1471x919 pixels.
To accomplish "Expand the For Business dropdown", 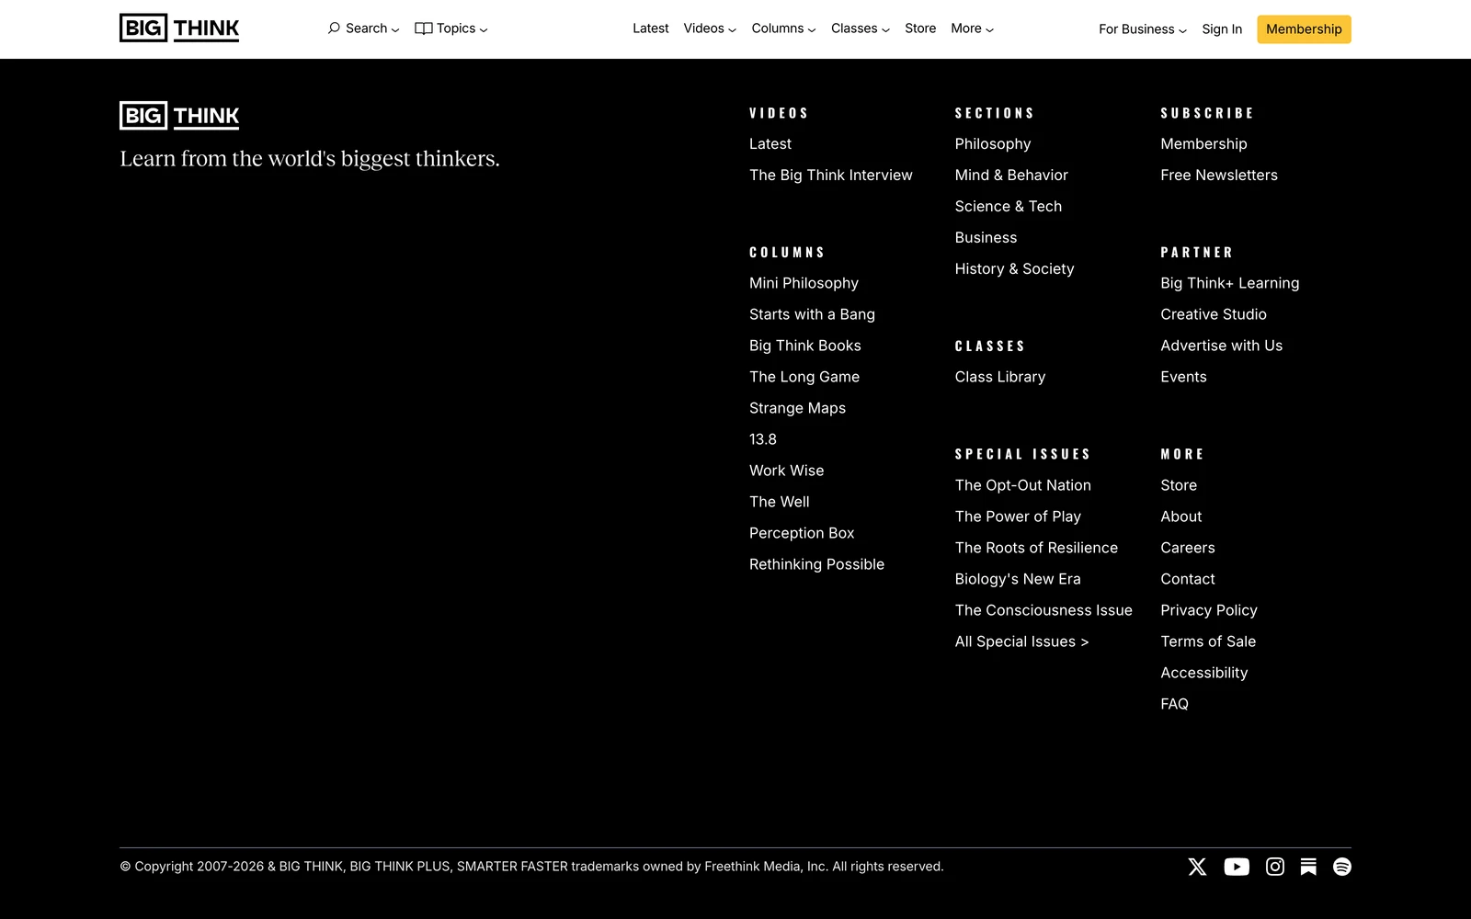I will 1143,29.
